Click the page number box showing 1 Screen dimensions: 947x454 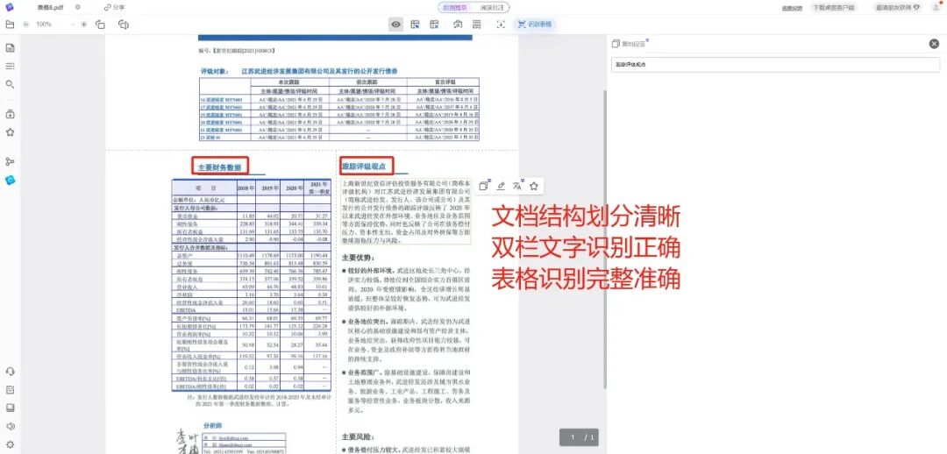coord(573,437)
